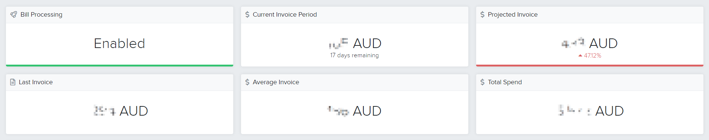Select the Enabled status text
The width and height of the screenshot is (709, 140).
pyautogui.click(x=119, y=44)
